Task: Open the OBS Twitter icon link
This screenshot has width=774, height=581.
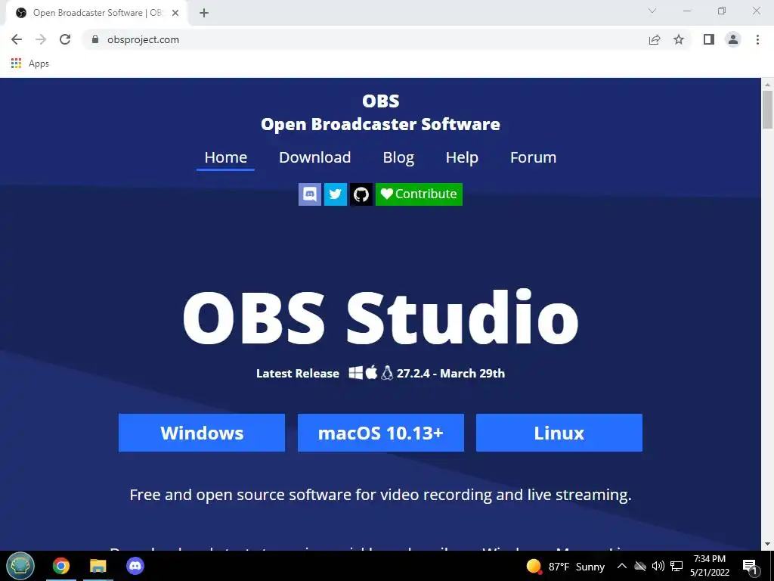Action: (x=335, y=194)
